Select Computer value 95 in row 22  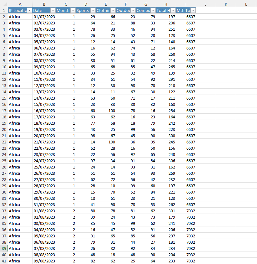point(146,142)
